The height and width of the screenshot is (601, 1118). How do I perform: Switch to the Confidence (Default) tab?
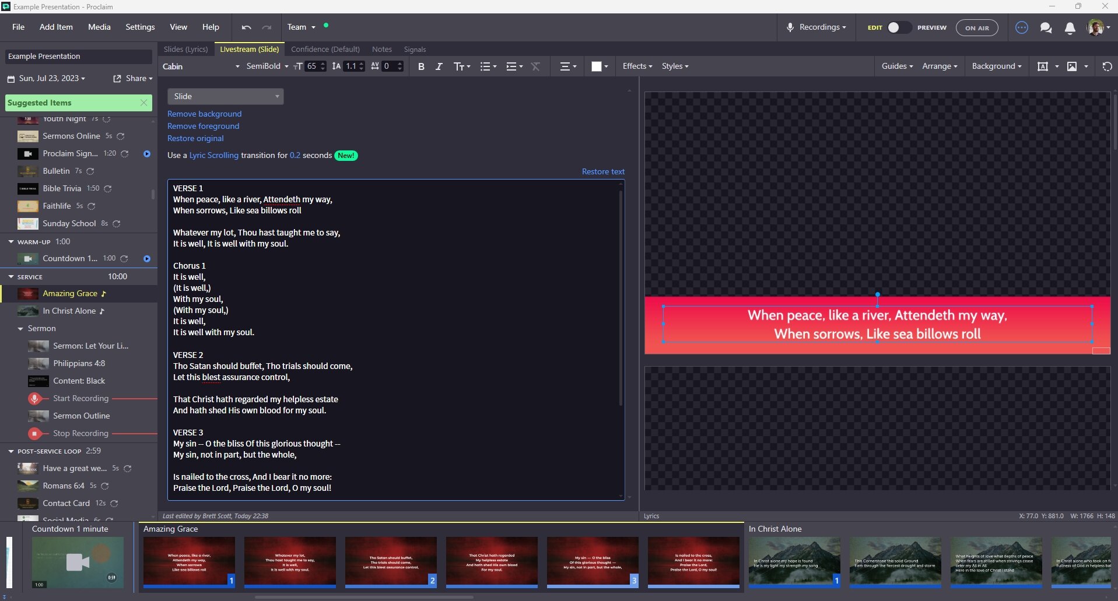(x=325, y=49)
